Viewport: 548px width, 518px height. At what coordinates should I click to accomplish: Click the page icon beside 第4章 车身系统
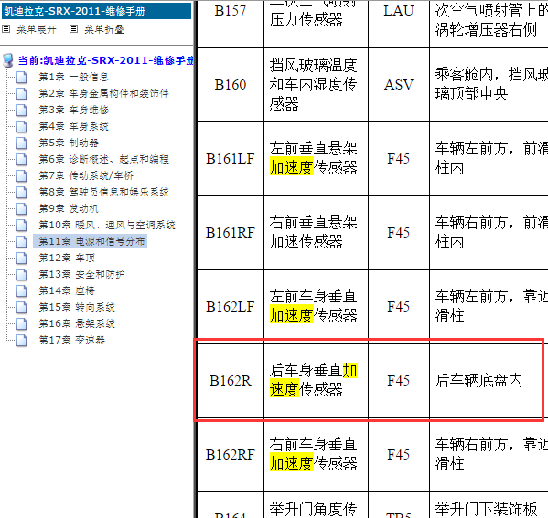(x=22, y=126)
